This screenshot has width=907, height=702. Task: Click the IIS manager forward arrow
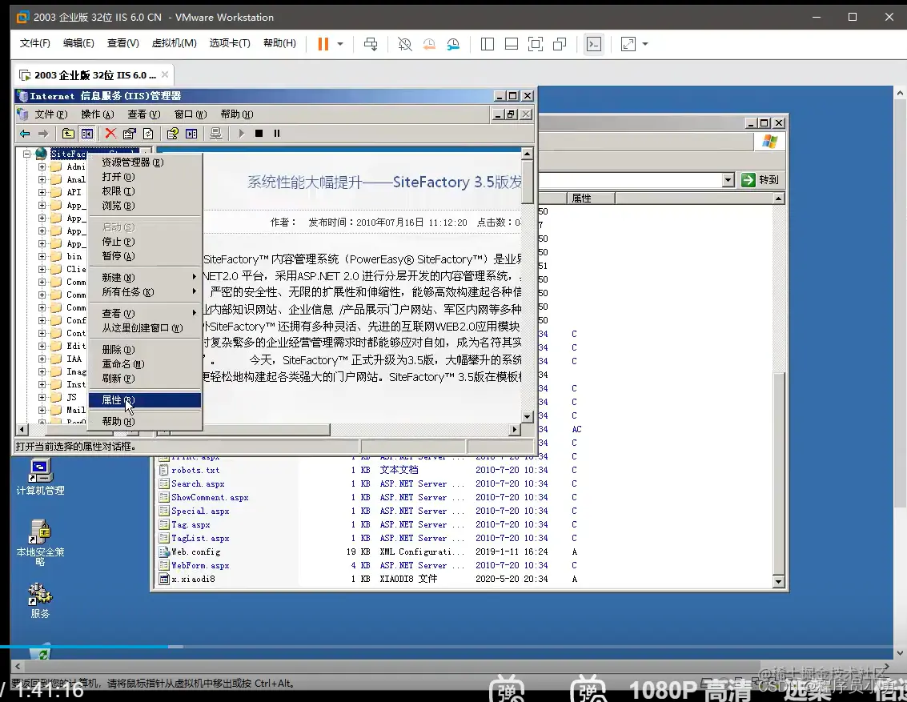pos(43,134)
